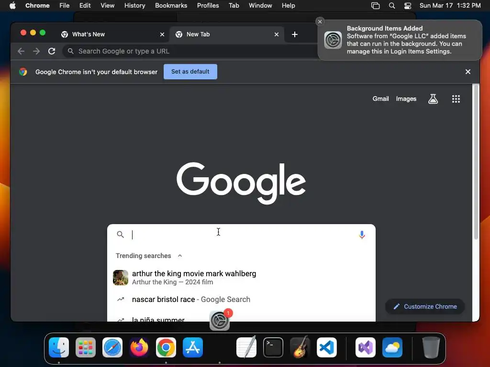Open the Profiles menu
Screen dimensions: 490x367
click(208, 5)
